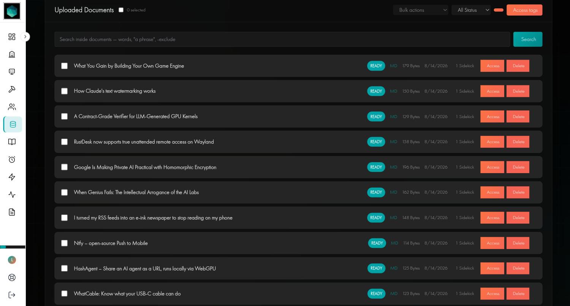Tick checkbox for Contract-Grade Verifier document
The width and height of the screenshot is (570, 306).
click(65, 117)
